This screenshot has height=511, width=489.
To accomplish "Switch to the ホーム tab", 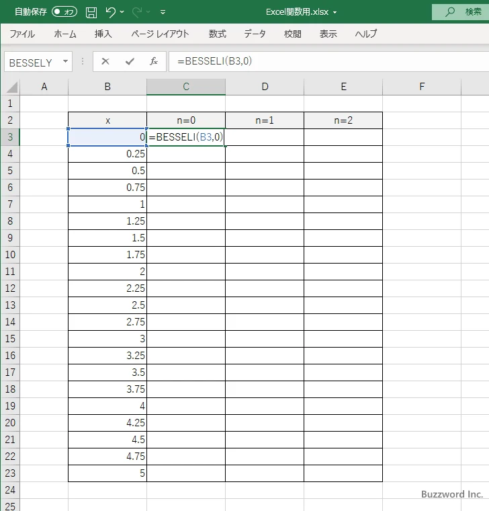I will click(x=65, y=34).
